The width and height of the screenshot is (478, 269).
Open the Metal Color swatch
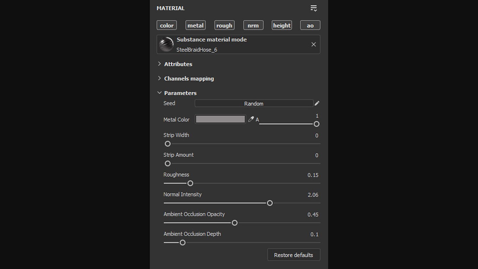[x=220, y=119]
